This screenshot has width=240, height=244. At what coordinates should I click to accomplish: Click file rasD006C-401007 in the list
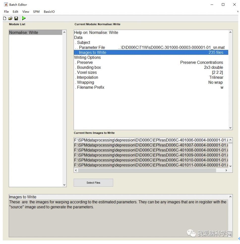[x=151, y=145]
